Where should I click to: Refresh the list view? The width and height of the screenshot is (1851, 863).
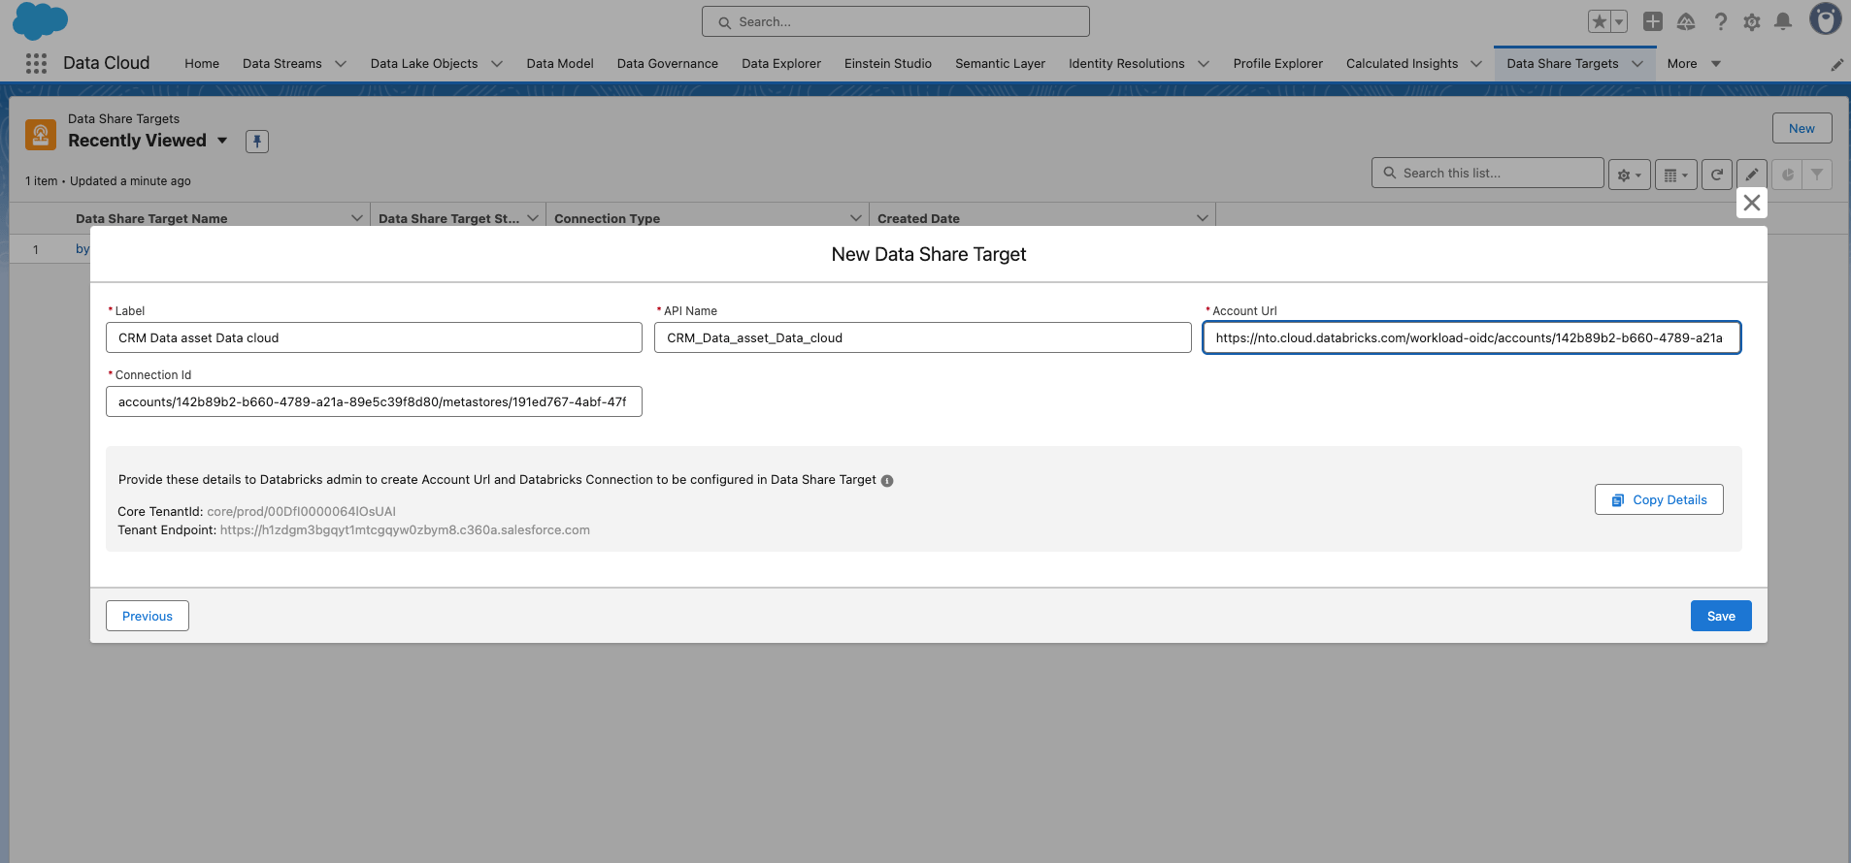point(1717,175)
